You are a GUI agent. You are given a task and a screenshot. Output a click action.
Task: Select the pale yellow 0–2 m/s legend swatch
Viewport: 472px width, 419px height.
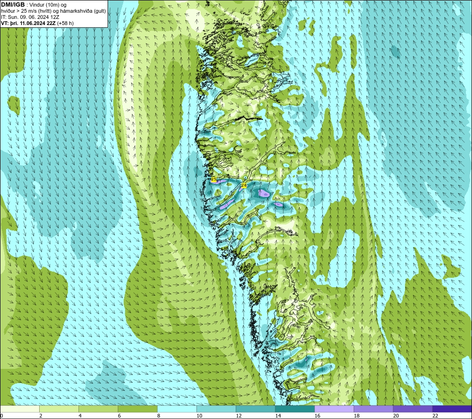[19, 409]
